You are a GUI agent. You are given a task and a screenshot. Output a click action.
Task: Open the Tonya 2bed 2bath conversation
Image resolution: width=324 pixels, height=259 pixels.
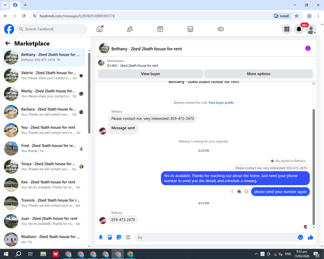pyautogui.click(x=43, y=166)
